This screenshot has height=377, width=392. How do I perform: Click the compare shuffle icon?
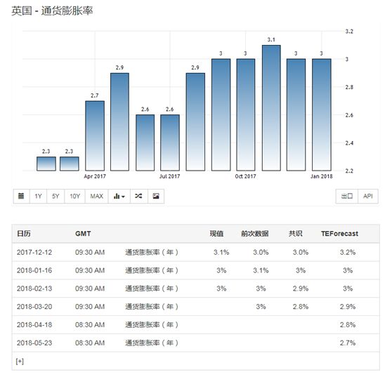[139, 197]
